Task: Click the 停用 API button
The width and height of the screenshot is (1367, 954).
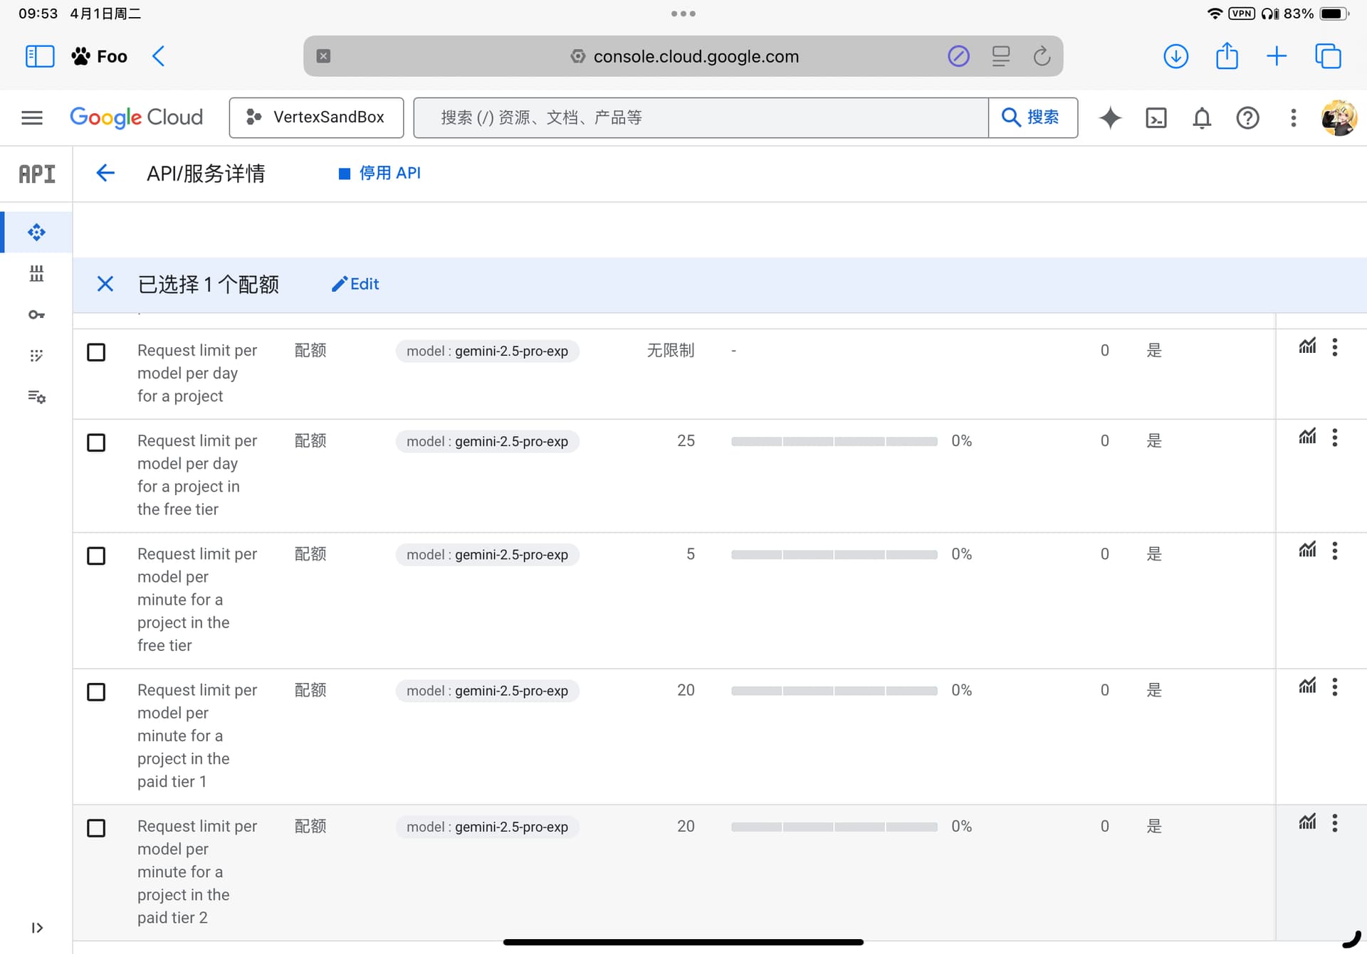Action: coord(379,173)
